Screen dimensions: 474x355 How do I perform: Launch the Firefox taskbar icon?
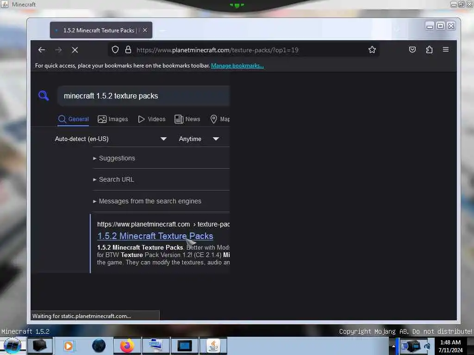[127, 346]
